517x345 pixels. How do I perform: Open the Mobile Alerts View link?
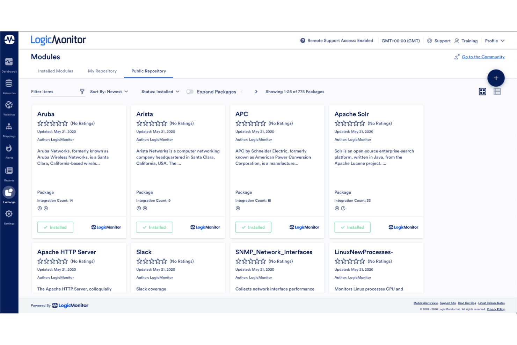click(425, 303)
